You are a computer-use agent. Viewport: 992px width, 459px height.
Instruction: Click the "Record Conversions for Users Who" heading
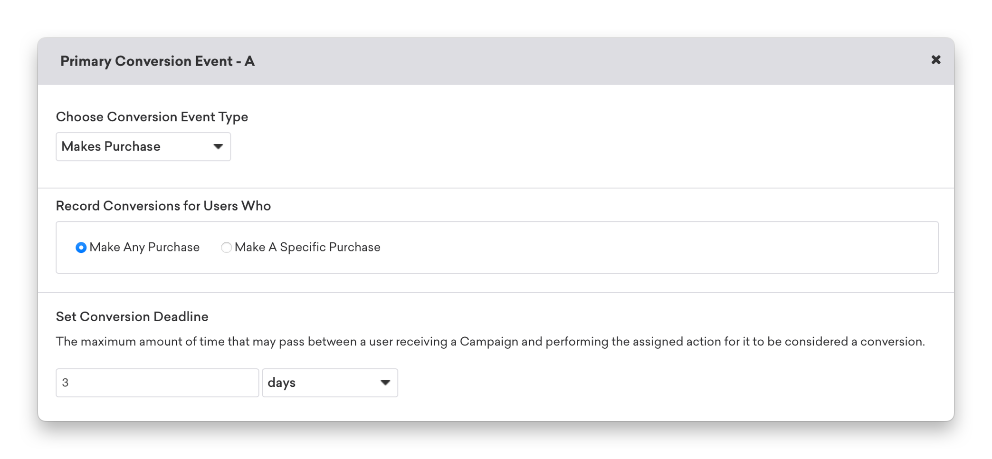point(163,206)
